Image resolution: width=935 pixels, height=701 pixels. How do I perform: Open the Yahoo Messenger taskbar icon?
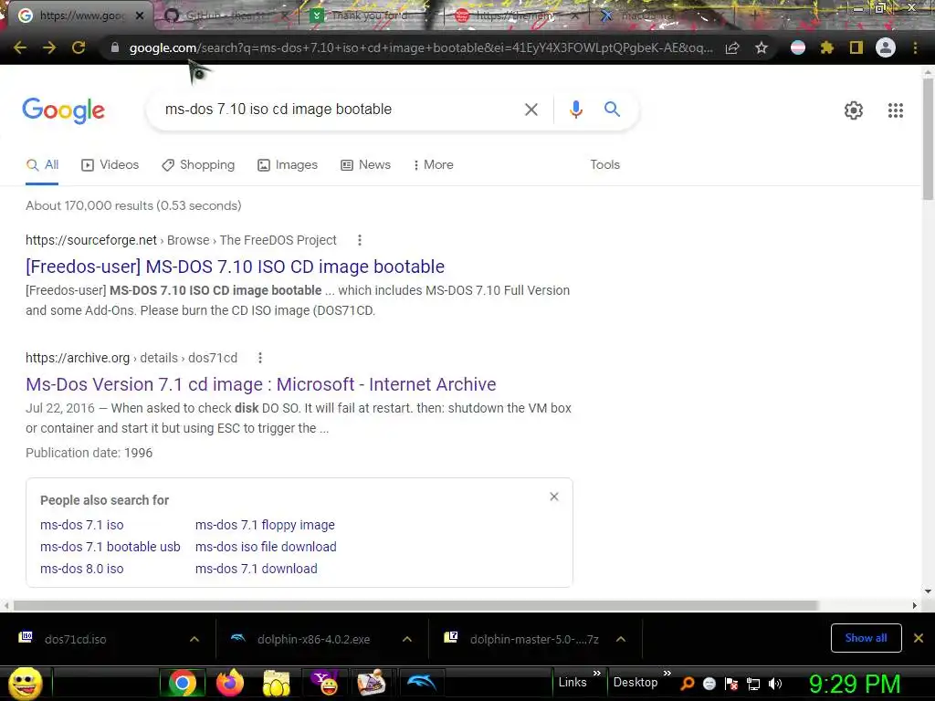324,683
